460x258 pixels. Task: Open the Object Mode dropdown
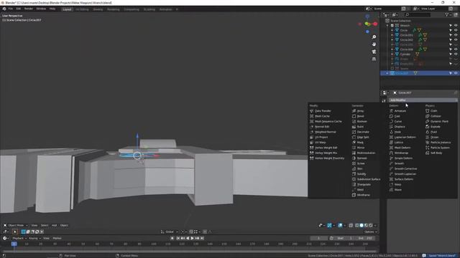click(x=16, y=225)
